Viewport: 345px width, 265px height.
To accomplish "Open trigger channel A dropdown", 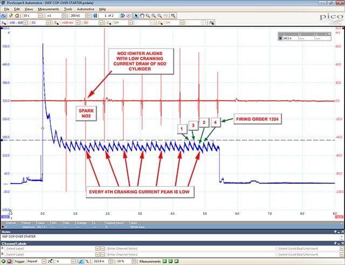I will click(x=73, y=261).
